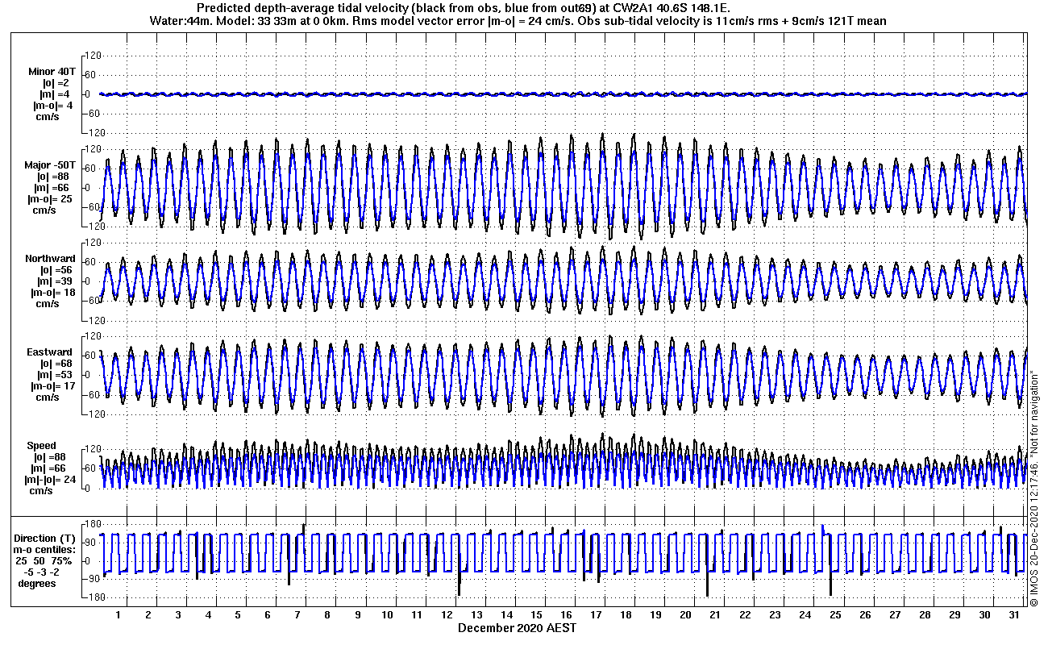Click the '|o| =2' value in the Minor panel
This screenshot has width=1048, height=645.
pyautogui.click(x=56, y=82)
